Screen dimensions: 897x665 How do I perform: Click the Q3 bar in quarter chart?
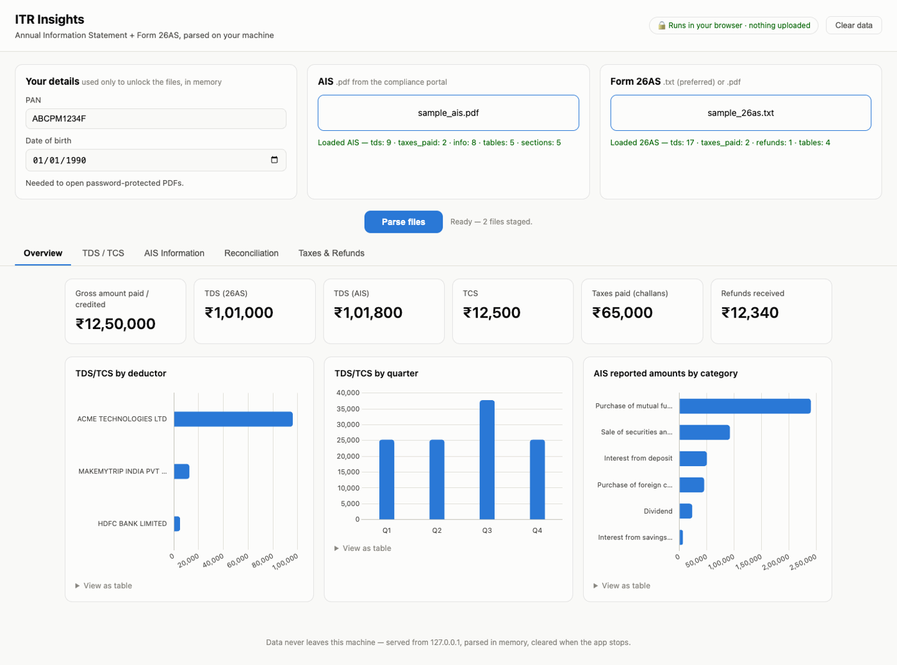(487, 460)
